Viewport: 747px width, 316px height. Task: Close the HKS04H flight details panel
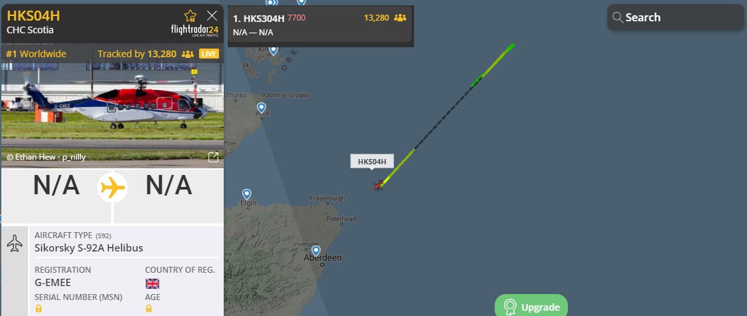212,16
